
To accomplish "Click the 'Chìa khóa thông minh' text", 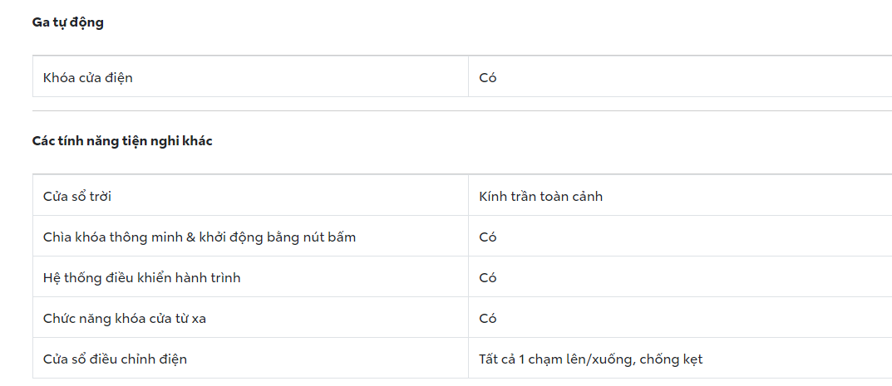I will coord(112,237).
